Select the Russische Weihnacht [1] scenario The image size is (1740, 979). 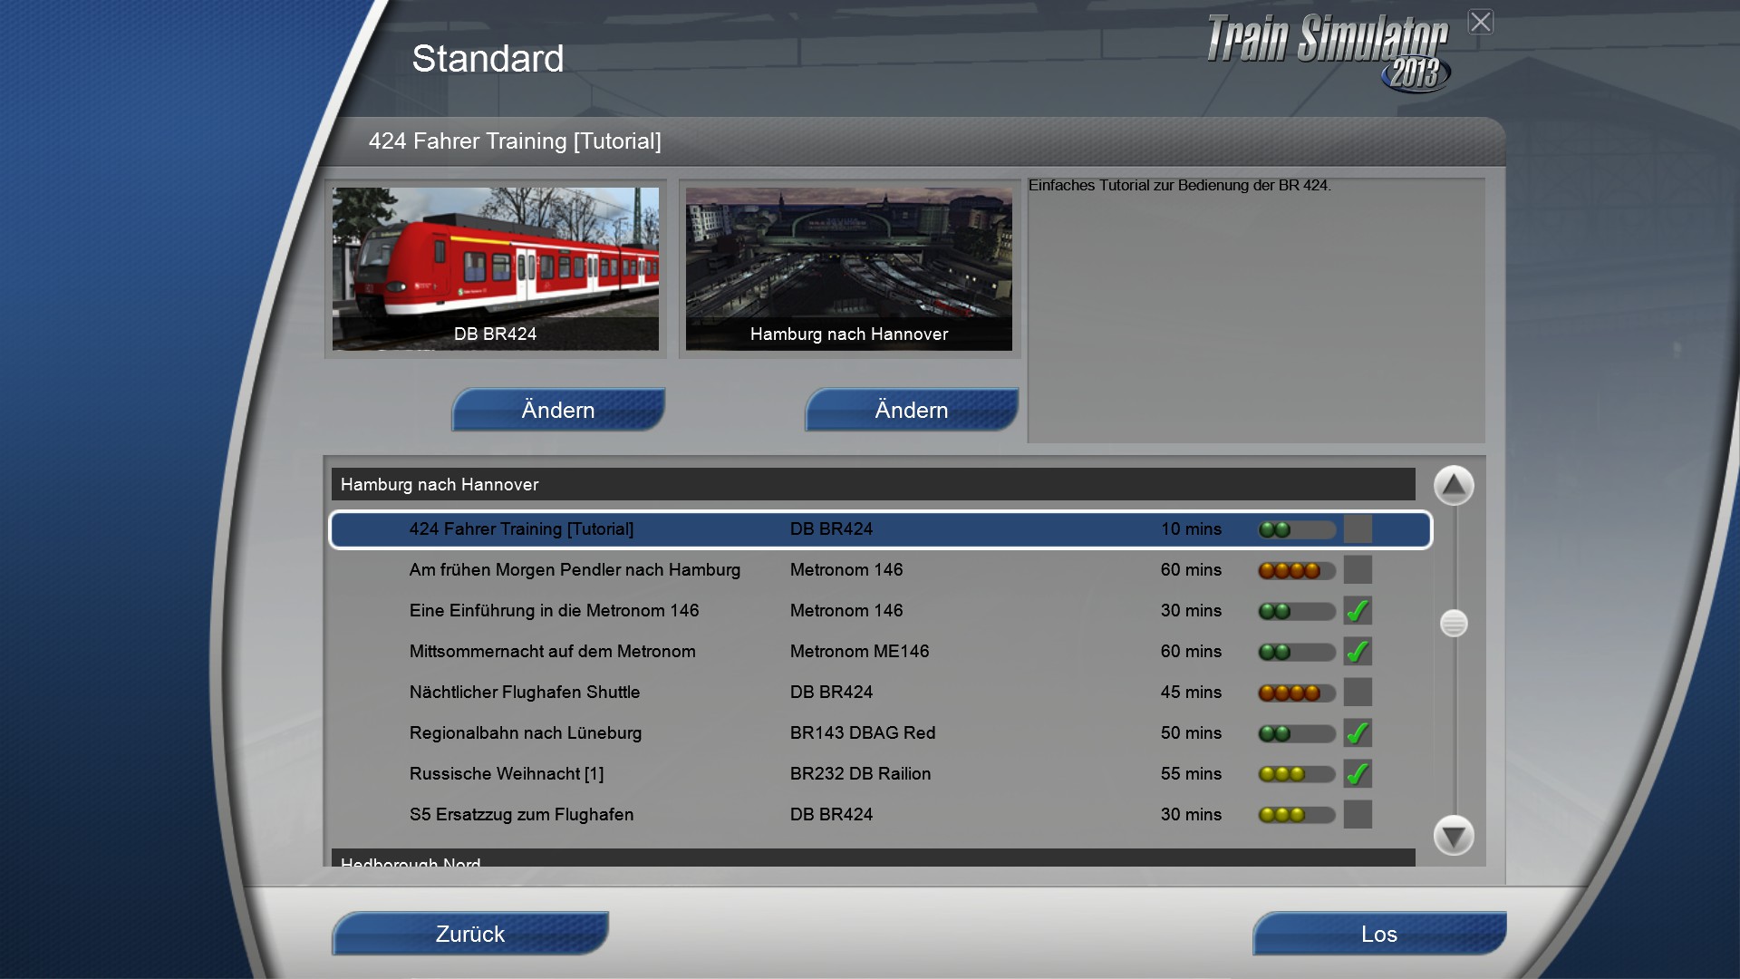tap(507, 774)
